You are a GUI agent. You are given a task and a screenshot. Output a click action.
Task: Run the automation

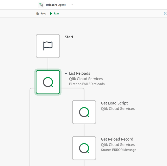54,13
